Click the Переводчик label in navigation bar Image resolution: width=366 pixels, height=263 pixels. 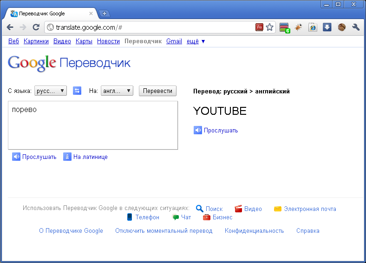pyautogui.click(x=143, y=41)
